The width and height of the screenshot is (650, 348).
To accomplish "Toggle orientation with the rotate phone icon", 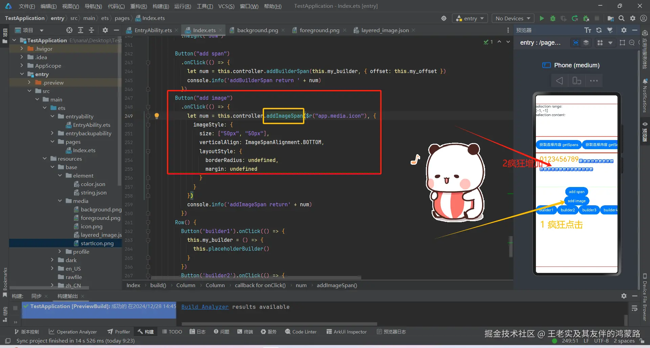I will [577, 80].
